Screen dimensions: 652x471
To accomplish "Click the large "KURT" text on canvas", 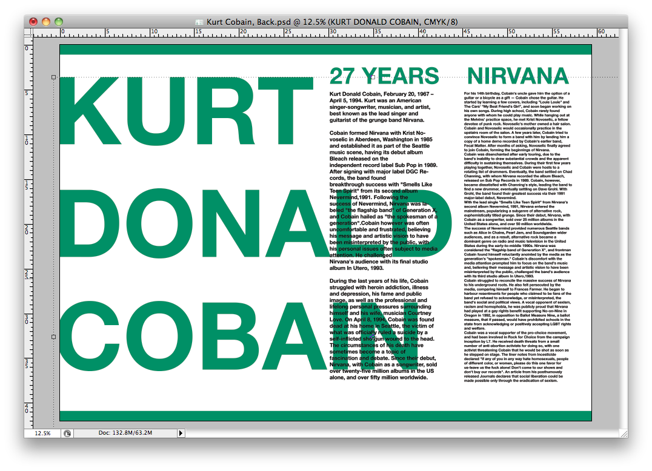I will click(186, 110).
